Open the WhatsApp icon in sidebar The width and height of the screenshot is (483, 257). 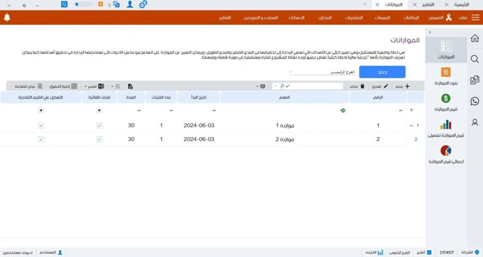(475, 101)
